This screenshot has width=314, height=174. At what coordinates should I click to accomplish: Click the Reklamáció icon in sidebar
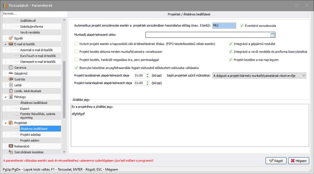(x=11, y=146)
